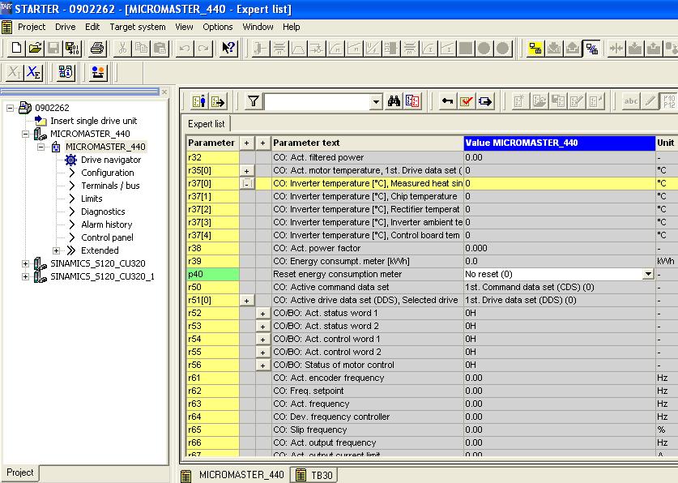This screenshot has width=678, height=483.
Task: Click the r39 energy consumption value 0.0
Action: [560, 261]
